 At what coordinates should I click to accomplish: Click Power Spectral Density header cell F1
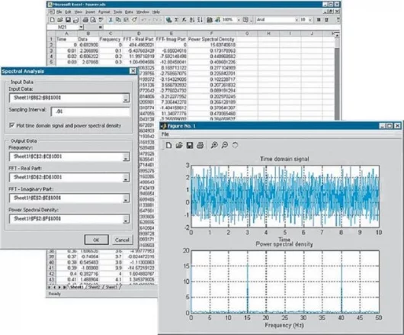pos(211,39)
